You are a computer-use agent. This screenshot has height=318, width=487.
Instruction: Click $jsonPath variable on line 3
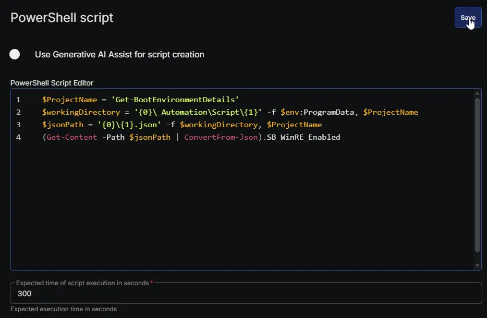[63, 125]
